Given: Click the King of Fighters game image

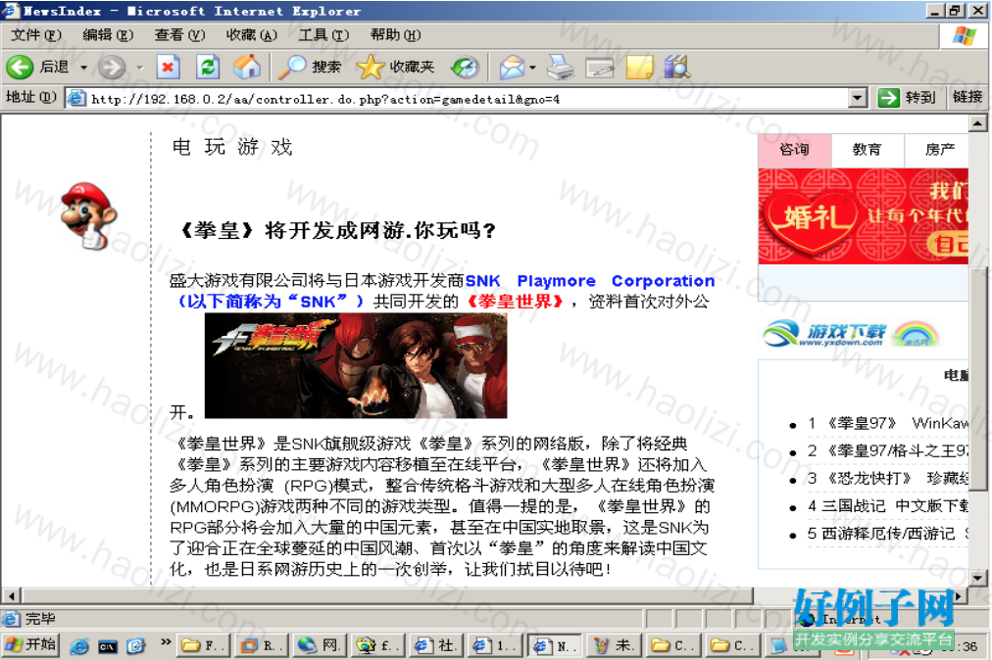Looking at the screenshot, I should pos(356,365).
